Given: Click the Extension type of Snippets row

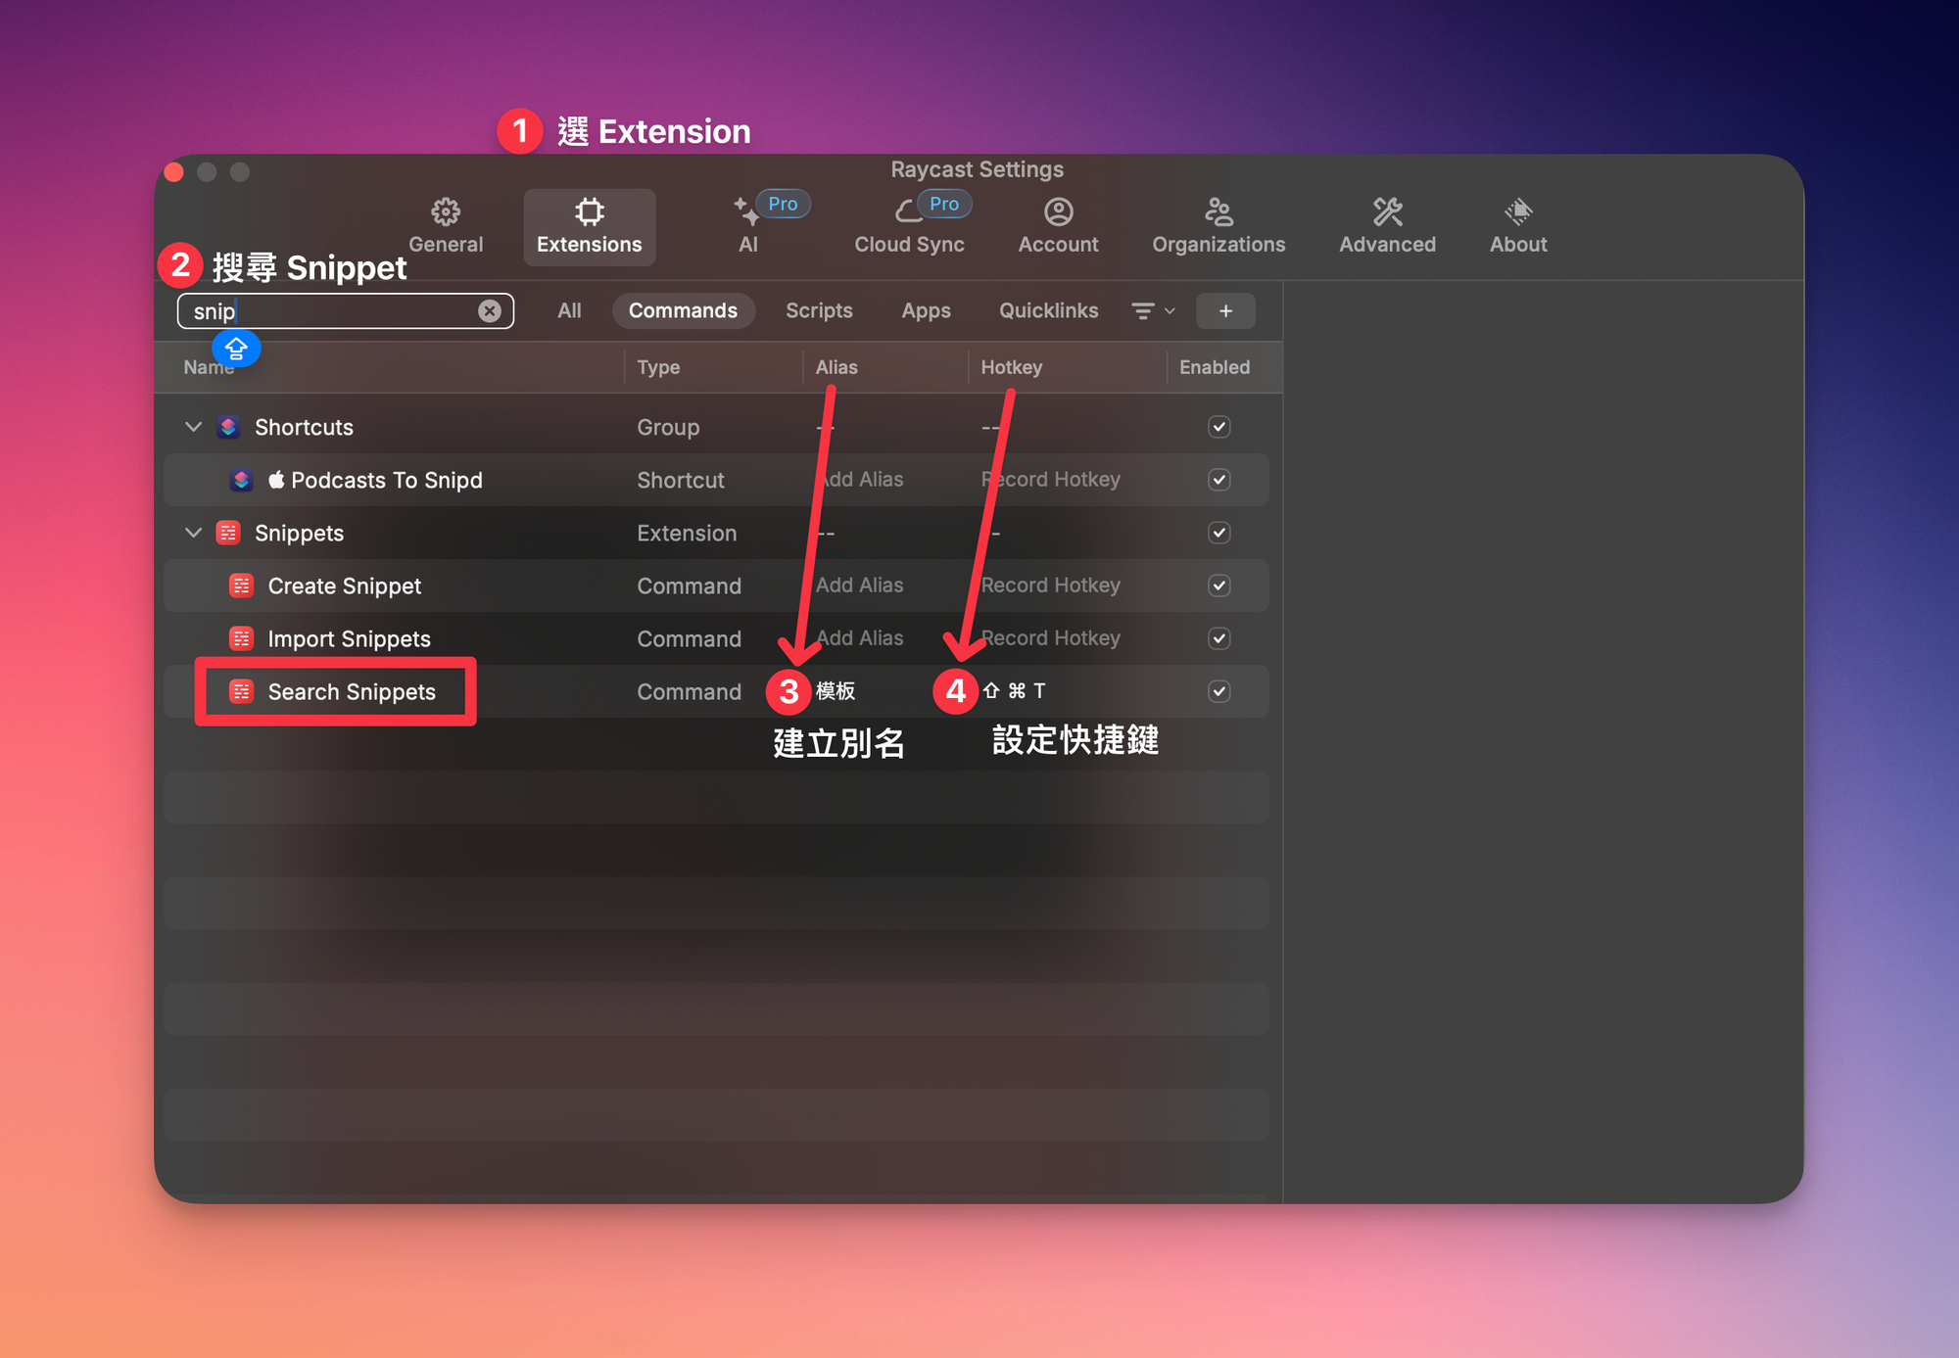Looking at the screenshot, I should point(687,533).
